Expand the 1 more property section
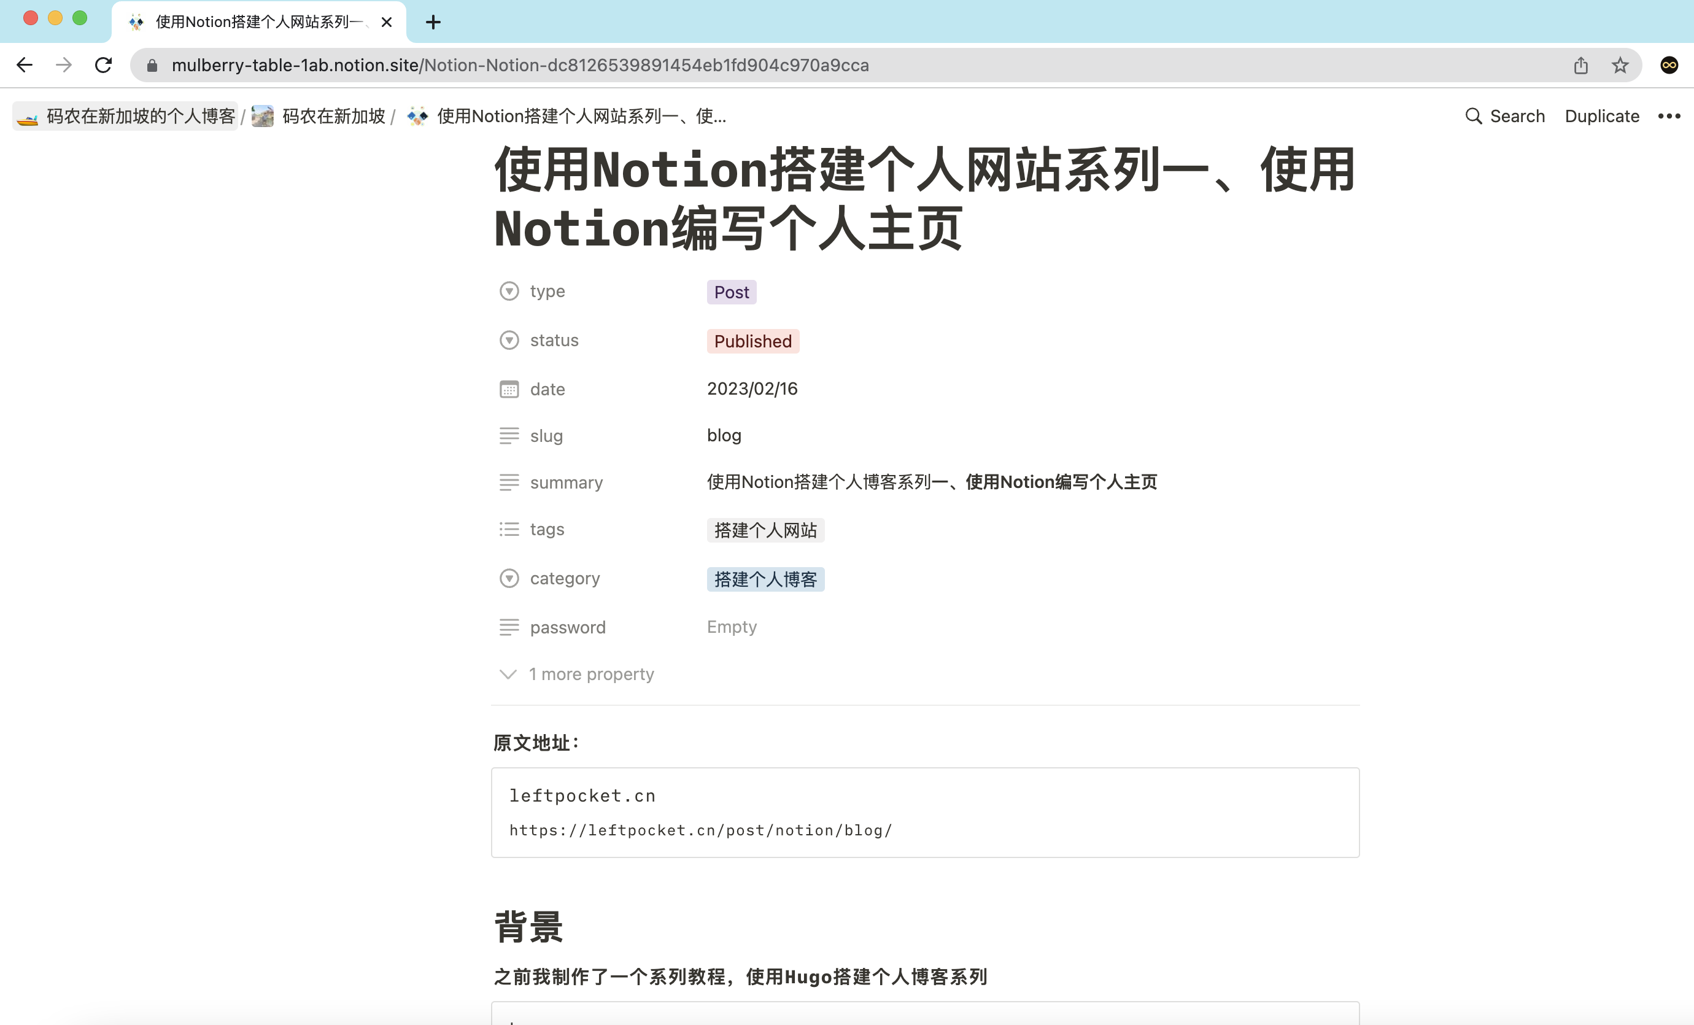The width and height of the screenshot is (1694, 1025). (x=591, y=675)
